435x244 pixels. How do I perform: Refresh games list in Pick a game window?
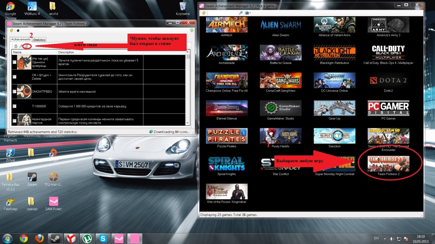(204, 13)
